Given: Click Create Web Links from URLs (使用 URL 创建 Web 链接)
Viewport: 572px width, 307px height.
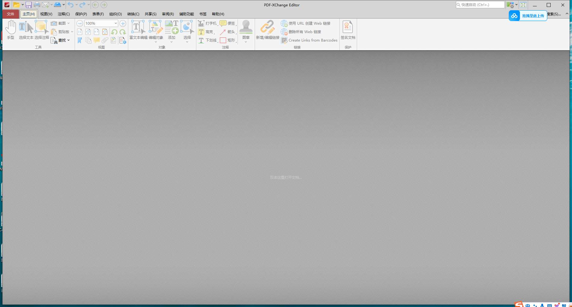Looking at the screenshot, I should (x=306, y=23).
